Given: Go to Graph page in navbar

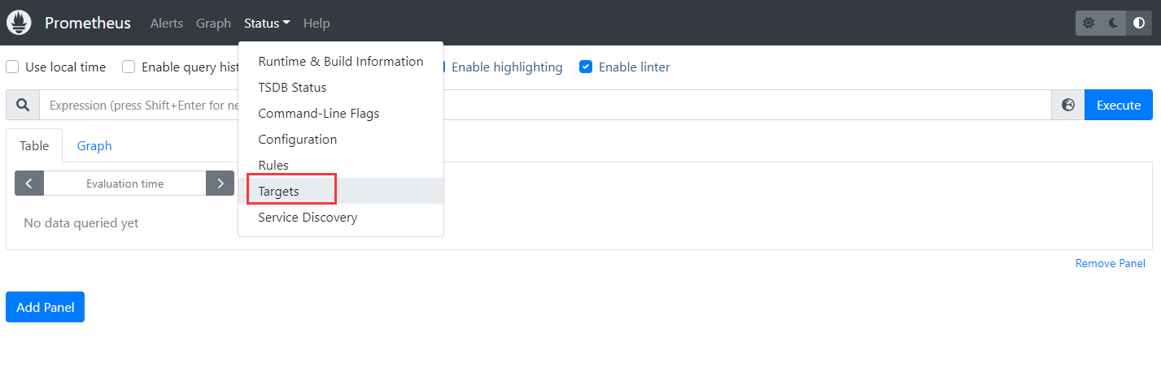Looking at the screenshot, I should [x=213, y=24].
